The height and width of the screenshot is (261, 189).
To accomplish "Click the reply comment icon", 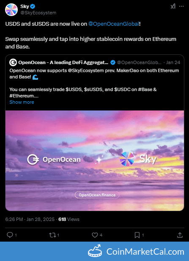I will pos(10,235).
